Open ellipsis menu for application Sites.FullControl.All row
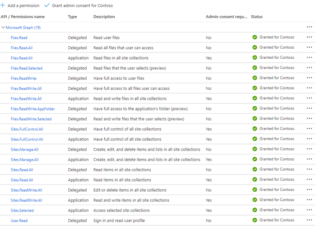This screenshot has width=318, height=230. tap(309, 139)
